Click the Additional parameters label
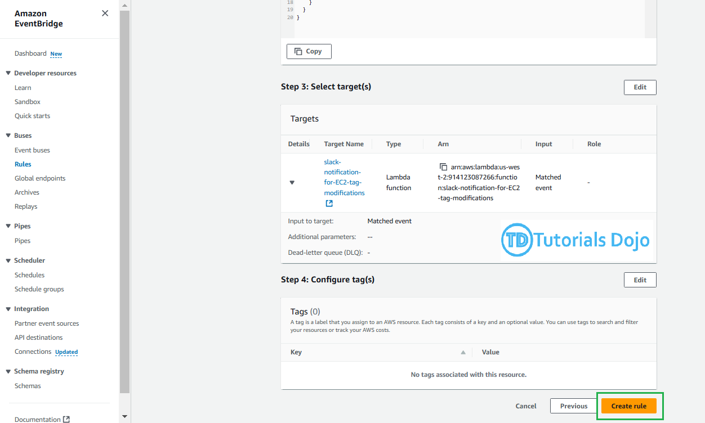Viewport: 705px width, 423px height. pos(322,237)
